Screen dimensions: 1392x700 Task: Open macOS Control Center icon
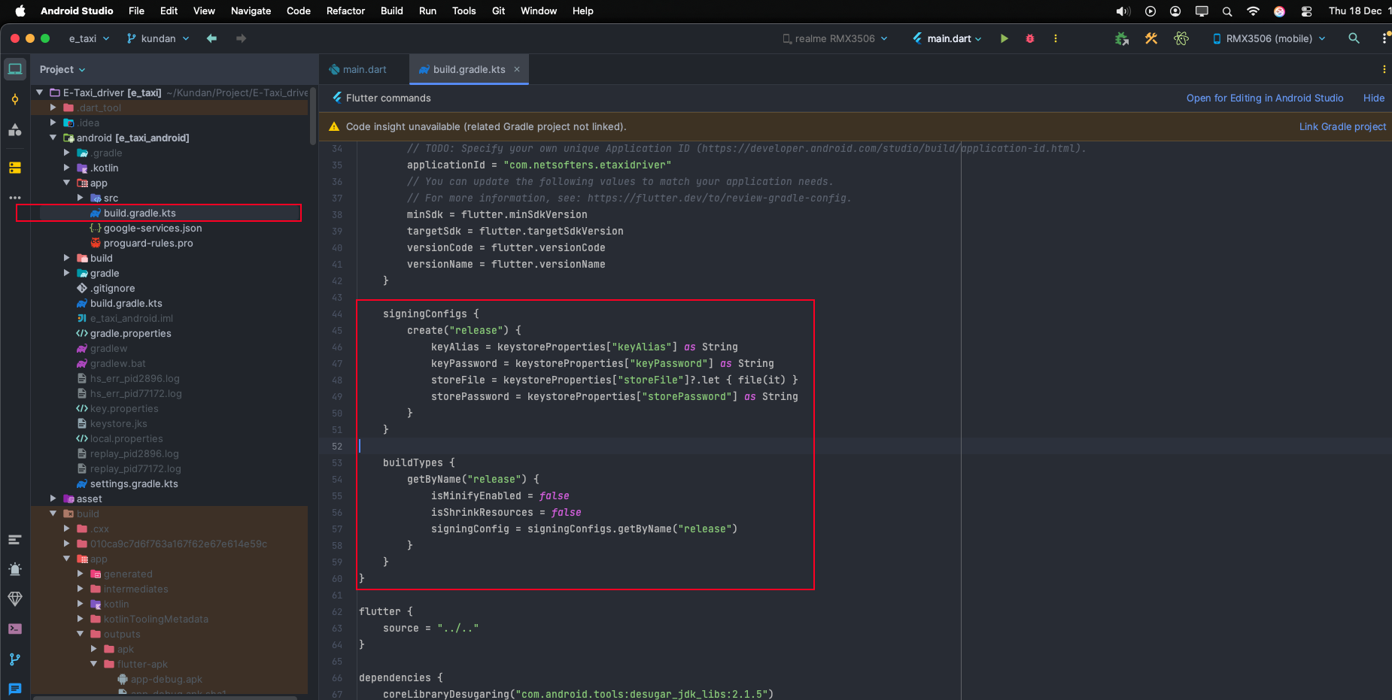pyautogui.click(x=1306, y=11)
